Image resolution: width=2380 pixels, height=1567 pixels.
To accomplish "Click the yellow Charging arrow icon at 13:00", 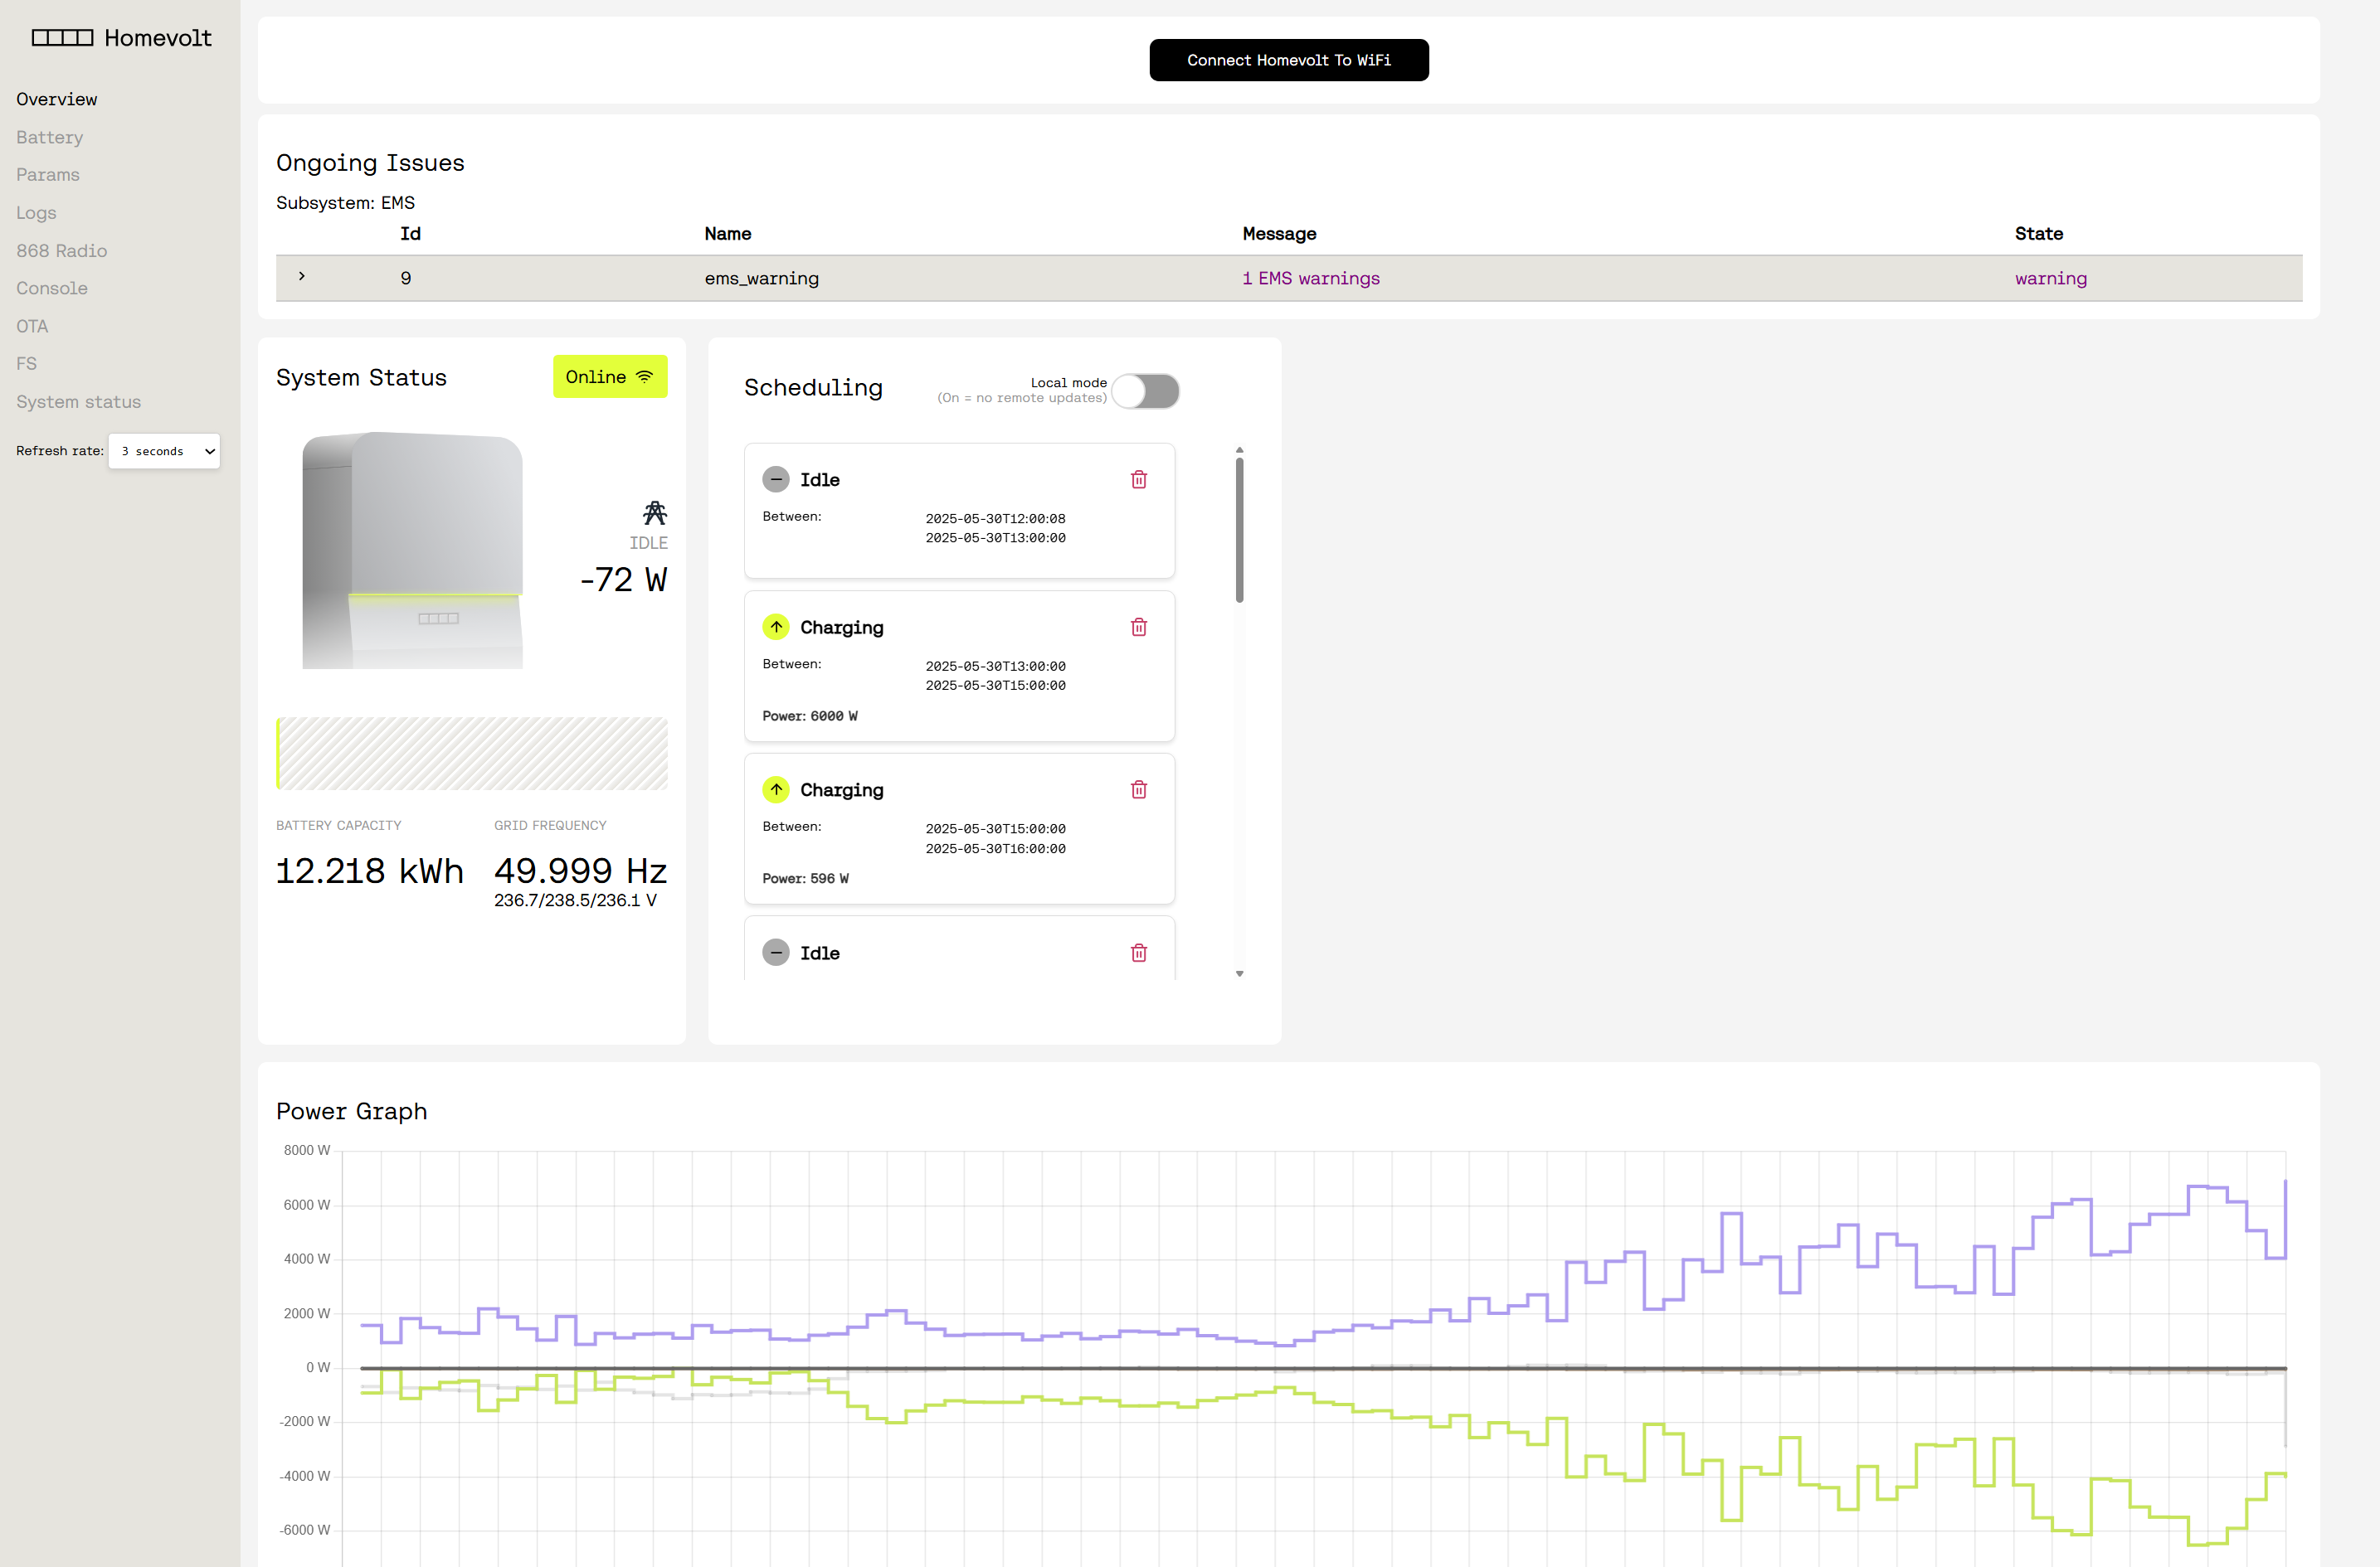I will [x=776, y=627].
